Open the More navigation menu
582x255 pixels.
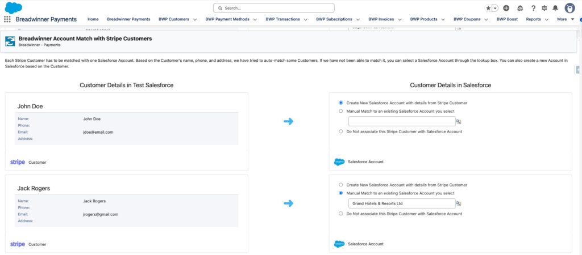[x=566, y=19]
